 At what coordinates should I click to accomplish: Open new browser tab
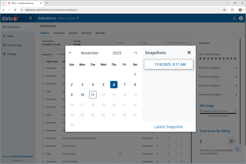[46, 3]
